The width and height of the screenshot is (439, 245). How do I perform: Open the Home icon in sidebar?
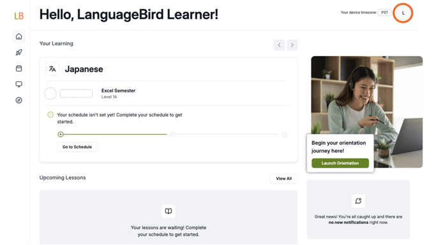point(19,37)
